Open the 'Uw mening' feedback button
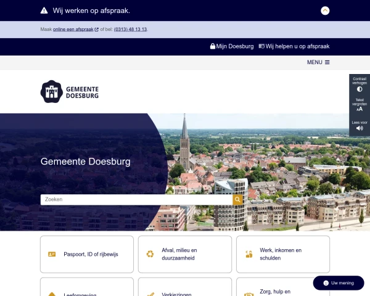 point(338,283)
